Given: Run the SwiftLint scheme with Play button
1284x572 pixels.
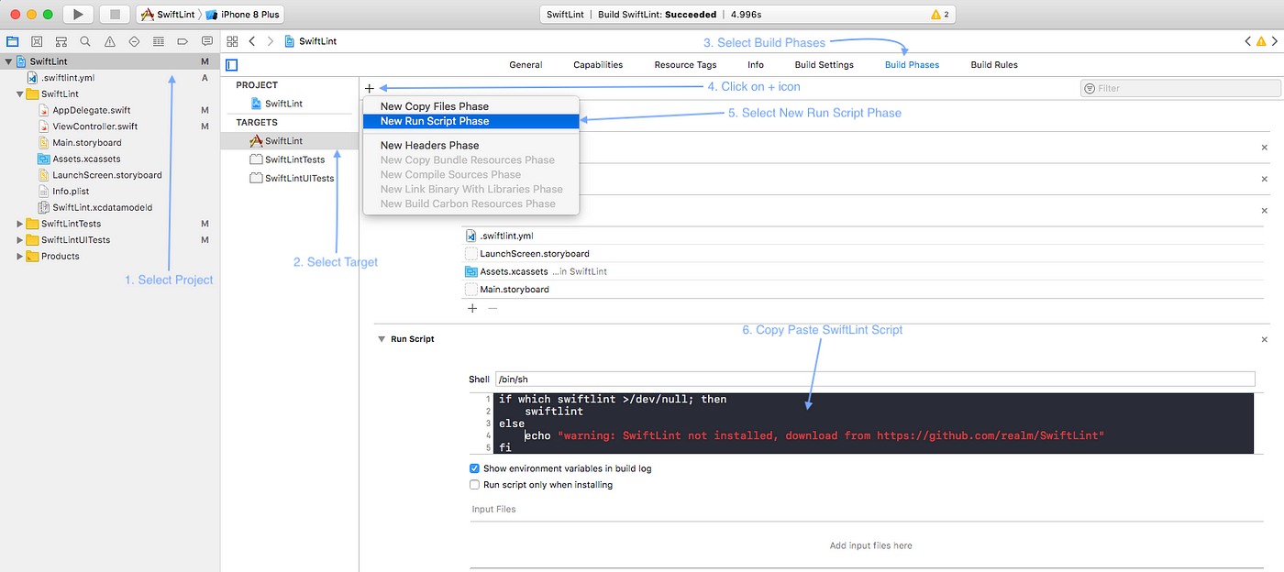Looking at the screenshot, I should click(78, 14).
